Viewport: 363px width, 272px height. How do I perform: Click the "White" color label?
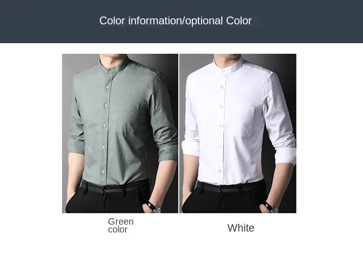click(x=241, y=228)
